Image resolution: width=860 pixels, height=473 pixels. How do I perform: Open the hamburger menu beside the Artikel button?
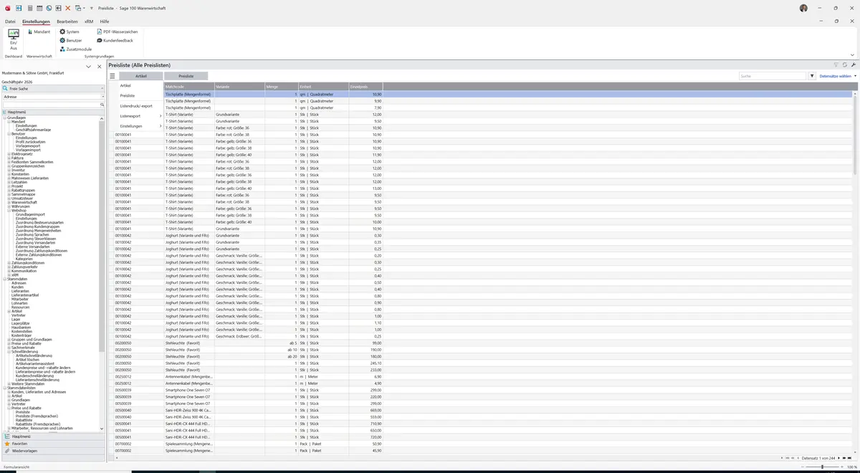pos(113,76)
